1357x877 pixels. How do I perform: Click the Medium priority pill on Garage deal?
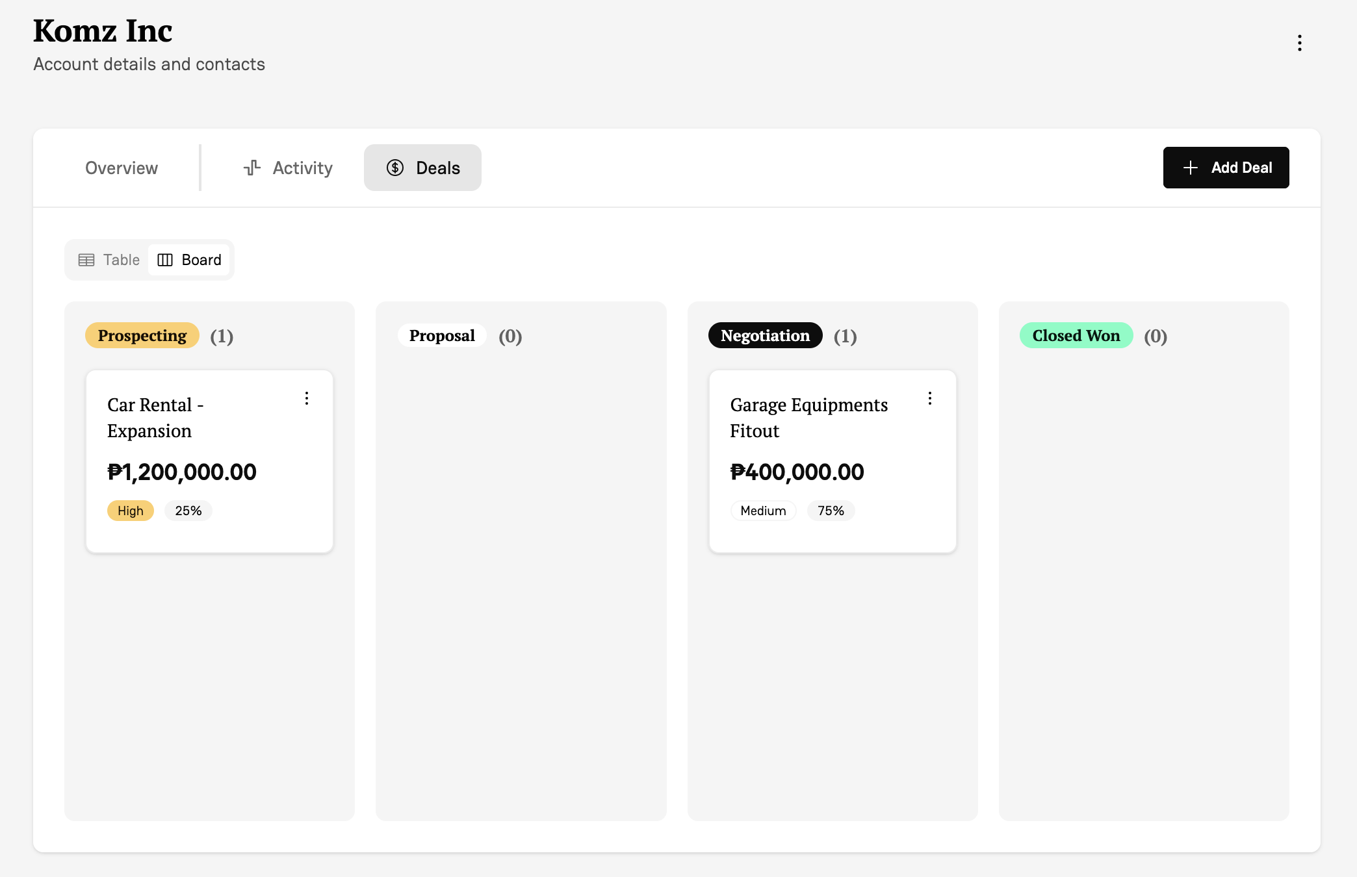[763, 511]
